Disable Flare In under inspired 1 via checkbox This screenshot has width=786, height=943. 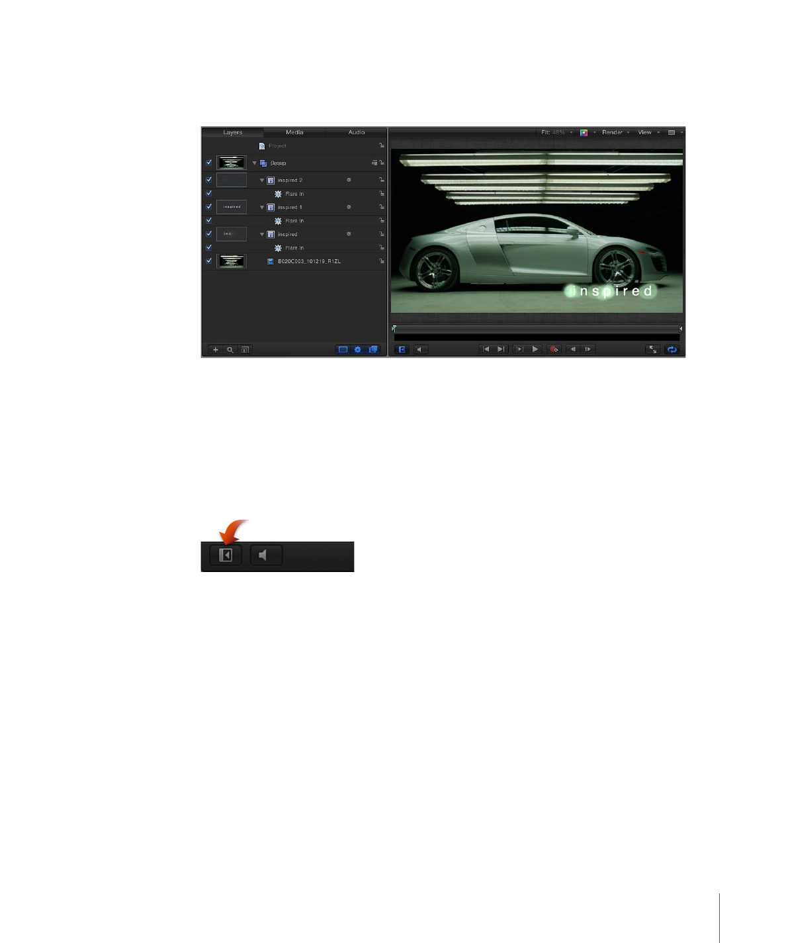point(209,221)
